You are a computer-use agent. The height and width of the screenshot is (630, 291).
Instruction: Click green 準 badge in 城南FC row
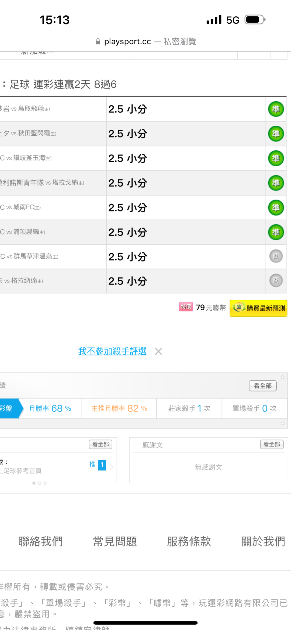pyautogui.click(x=276, y=207)
